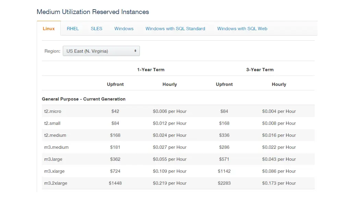Click $0.086 per Hour in m3.xlarge row

279,171
